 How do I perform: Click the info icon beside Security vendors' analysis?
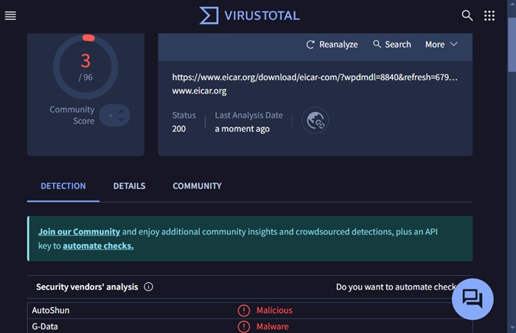(148, 287)
